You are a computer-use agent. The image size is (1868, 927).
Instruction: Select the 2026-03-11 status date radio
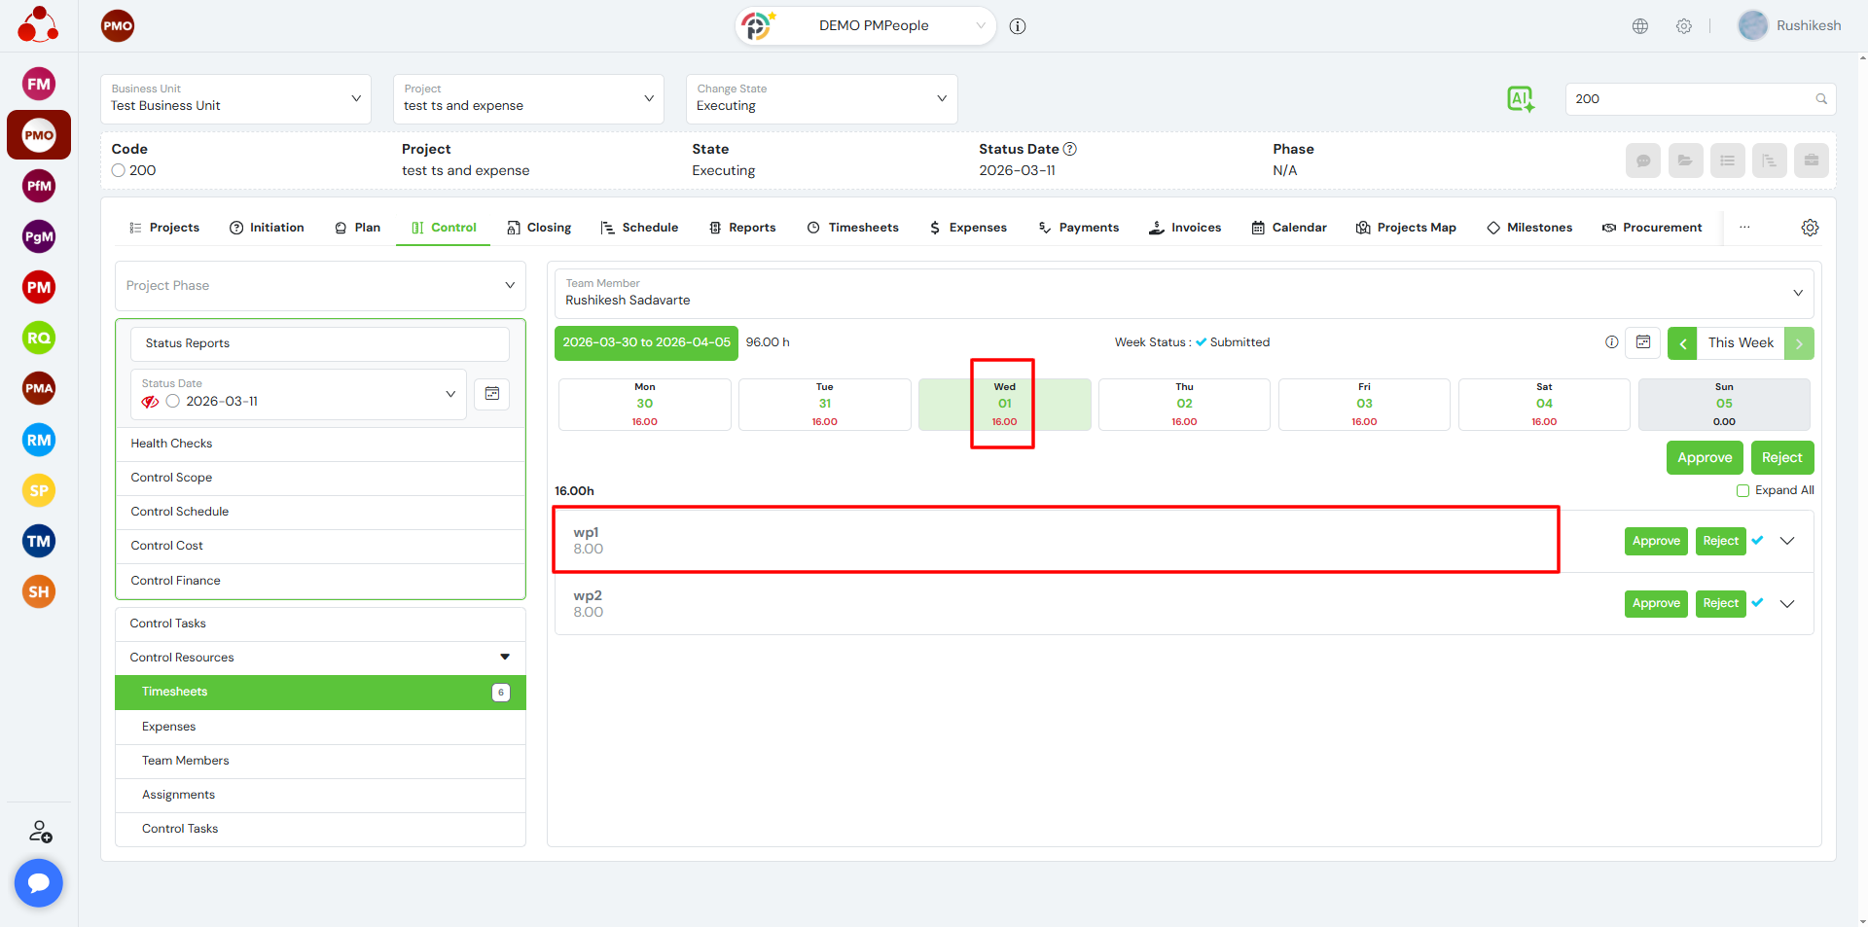(173, 402)
